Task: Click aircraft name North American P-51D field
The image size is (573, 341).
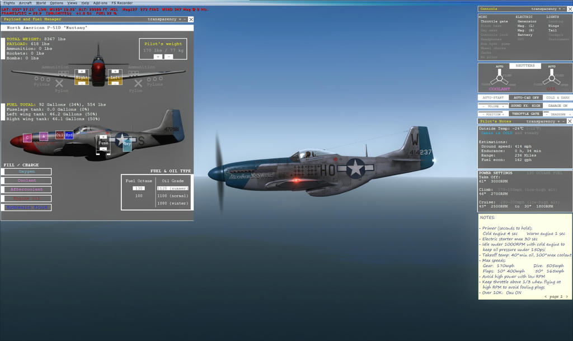Action: (97, 28)
